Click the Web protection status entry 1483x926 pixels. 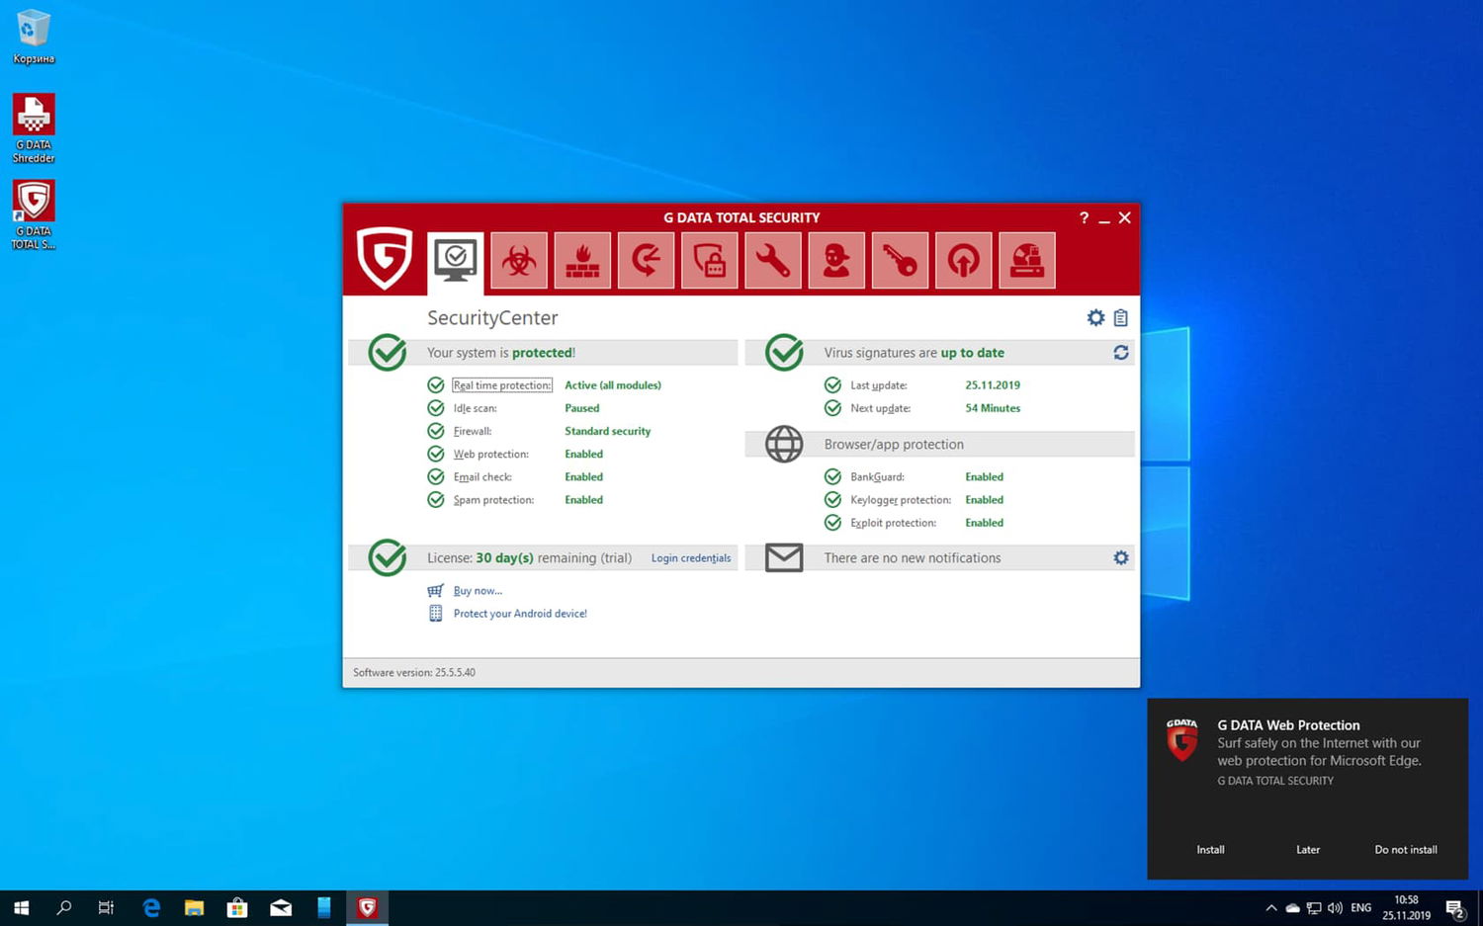click(490, 454)
